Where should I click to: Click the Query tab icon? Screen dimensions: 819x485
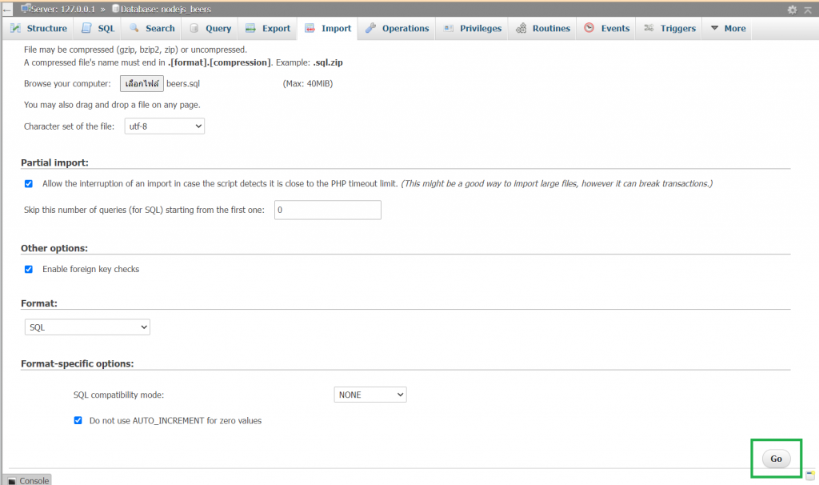194,28
